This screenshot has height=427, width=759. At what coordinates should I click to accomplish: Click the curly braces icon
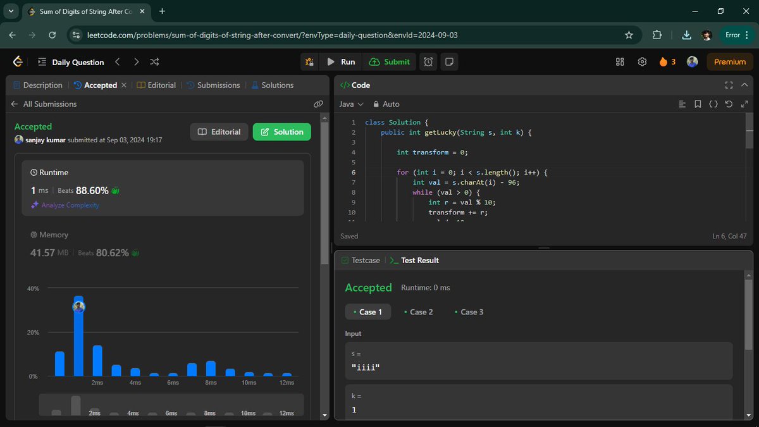click(713, 104)
